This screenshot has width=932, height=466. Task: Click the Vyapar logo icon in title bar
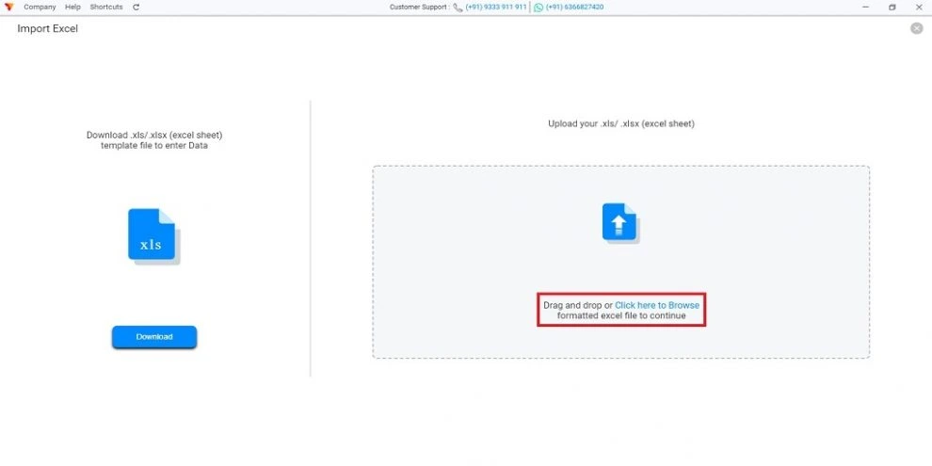[8, 8]
